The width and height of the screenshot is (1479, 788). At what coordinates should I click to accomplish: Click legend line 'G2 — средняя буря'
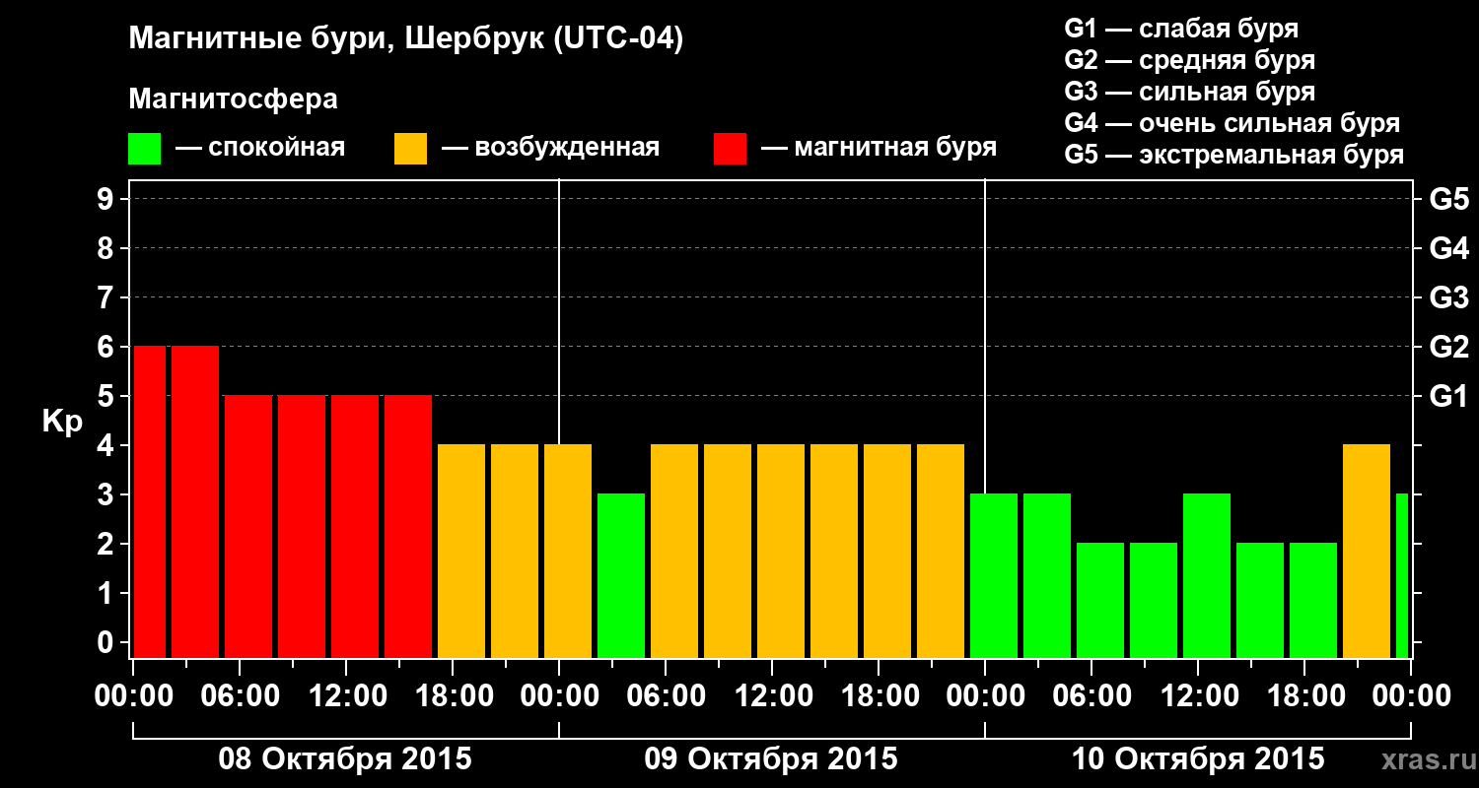pos(1189,60)
